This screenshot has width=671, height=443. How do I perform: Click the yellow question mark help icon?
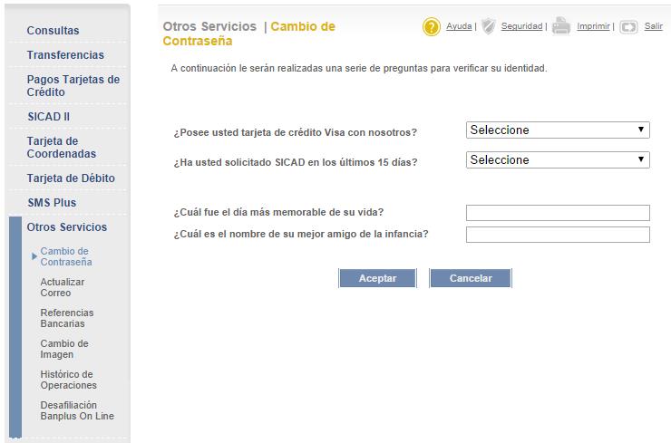[x=432, y=26]
